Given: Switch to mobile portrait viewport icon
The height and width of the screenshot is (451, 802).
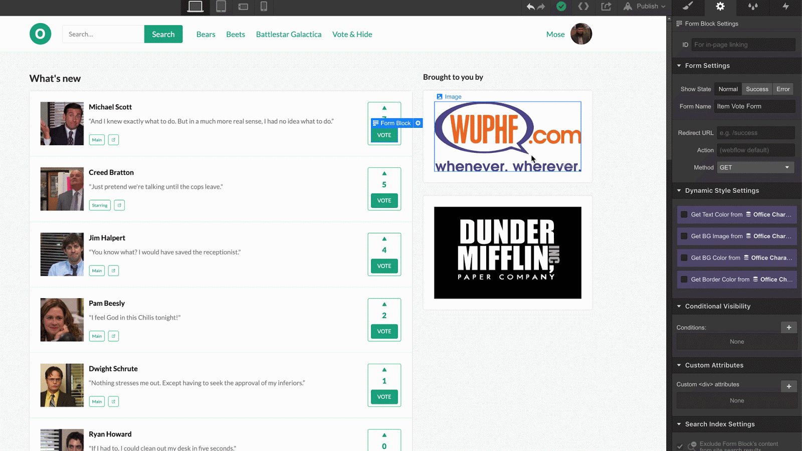Looking at the screenshot, I should 264,7.
